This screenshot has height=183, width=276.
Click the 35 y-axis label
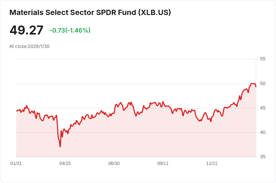click(262, 157)
